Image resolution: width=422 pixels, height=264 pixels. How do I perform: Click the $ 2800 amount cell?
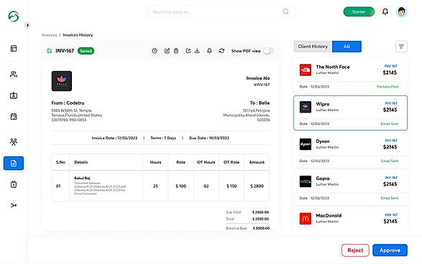[x=257, y=186]
